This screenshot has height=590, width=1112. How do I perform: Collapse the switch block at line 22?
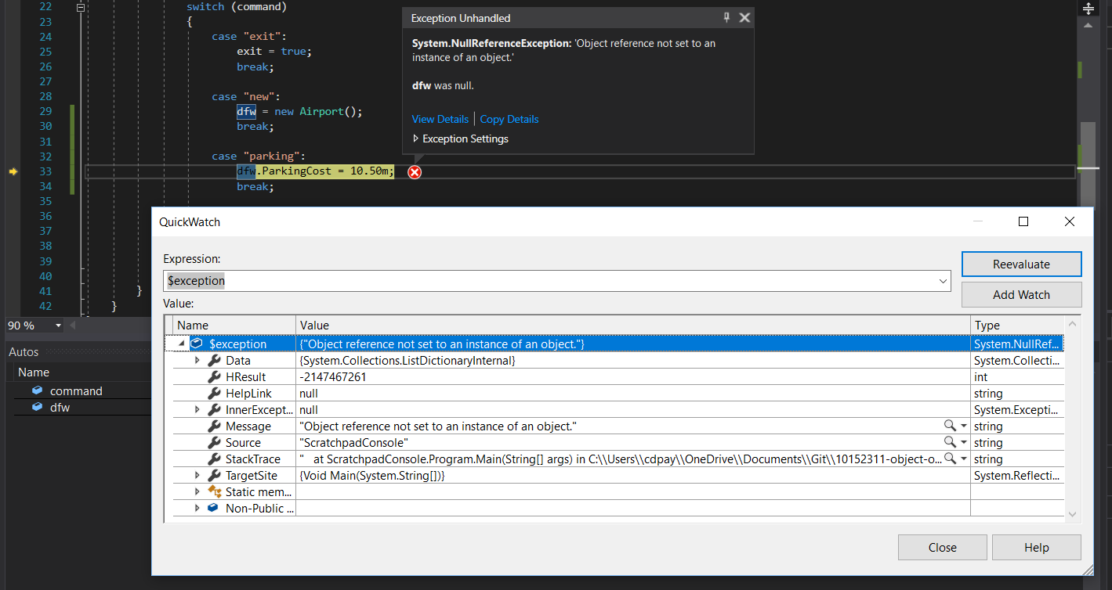[81, 7]
